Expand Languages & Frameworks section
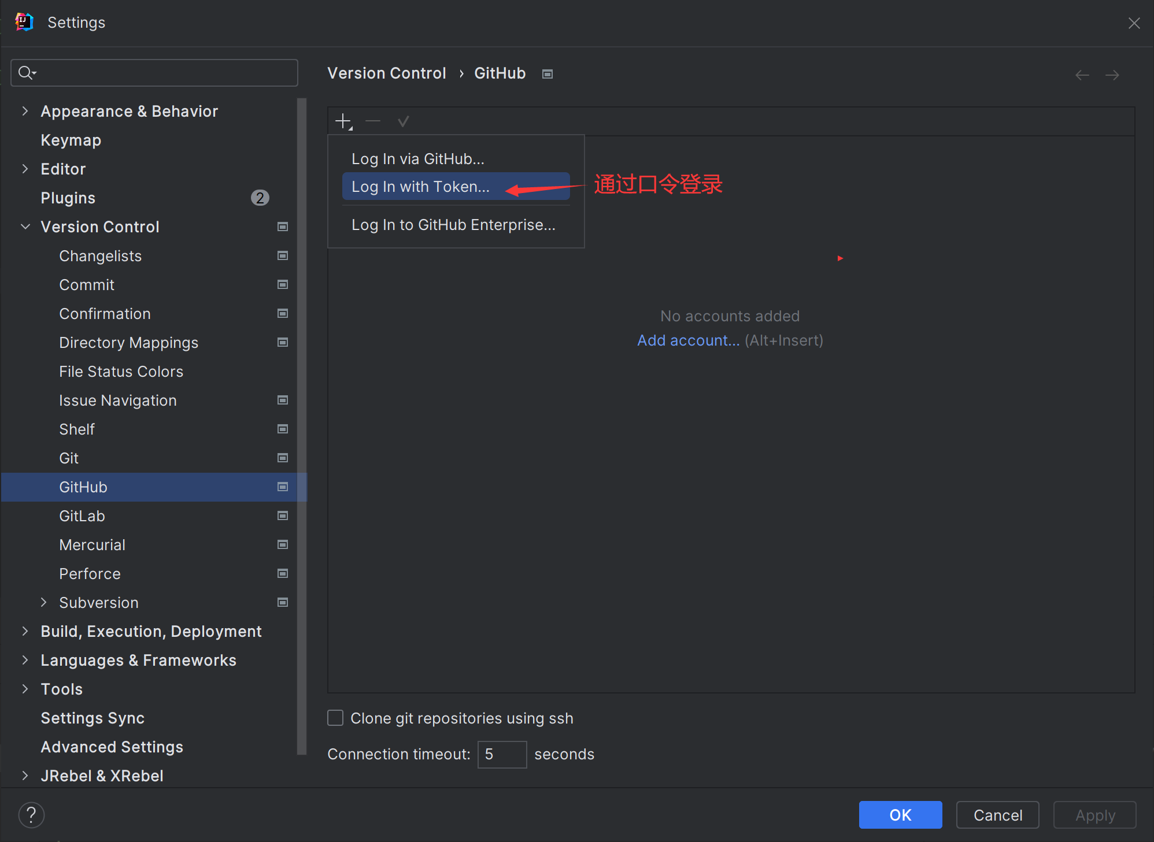The width and height of the screenshot is (1154, 842). [x=25, y=660]
